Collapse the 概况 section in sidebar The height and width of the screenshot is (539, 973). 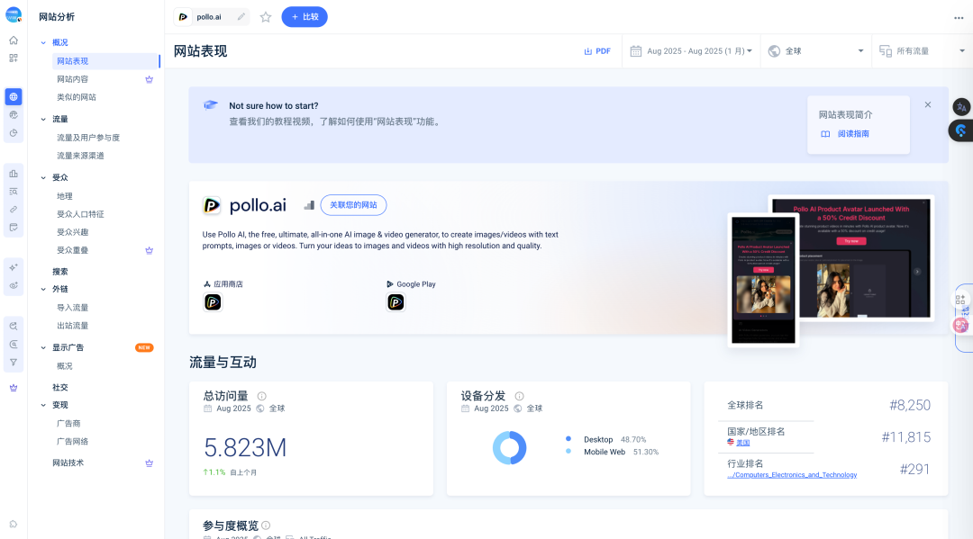tap(43, 43)
